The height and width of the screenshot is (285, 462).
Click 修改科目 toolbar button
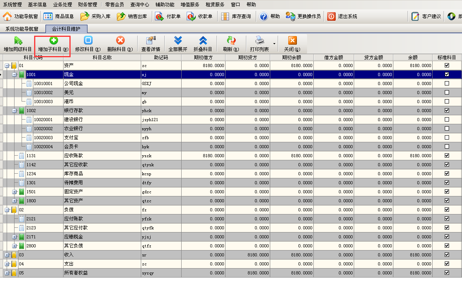88,44
